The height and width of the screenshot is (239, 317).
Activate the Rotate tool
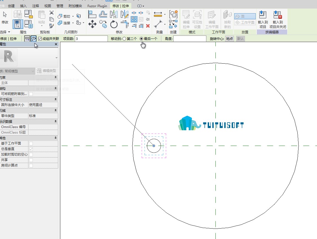pos(114,25)
